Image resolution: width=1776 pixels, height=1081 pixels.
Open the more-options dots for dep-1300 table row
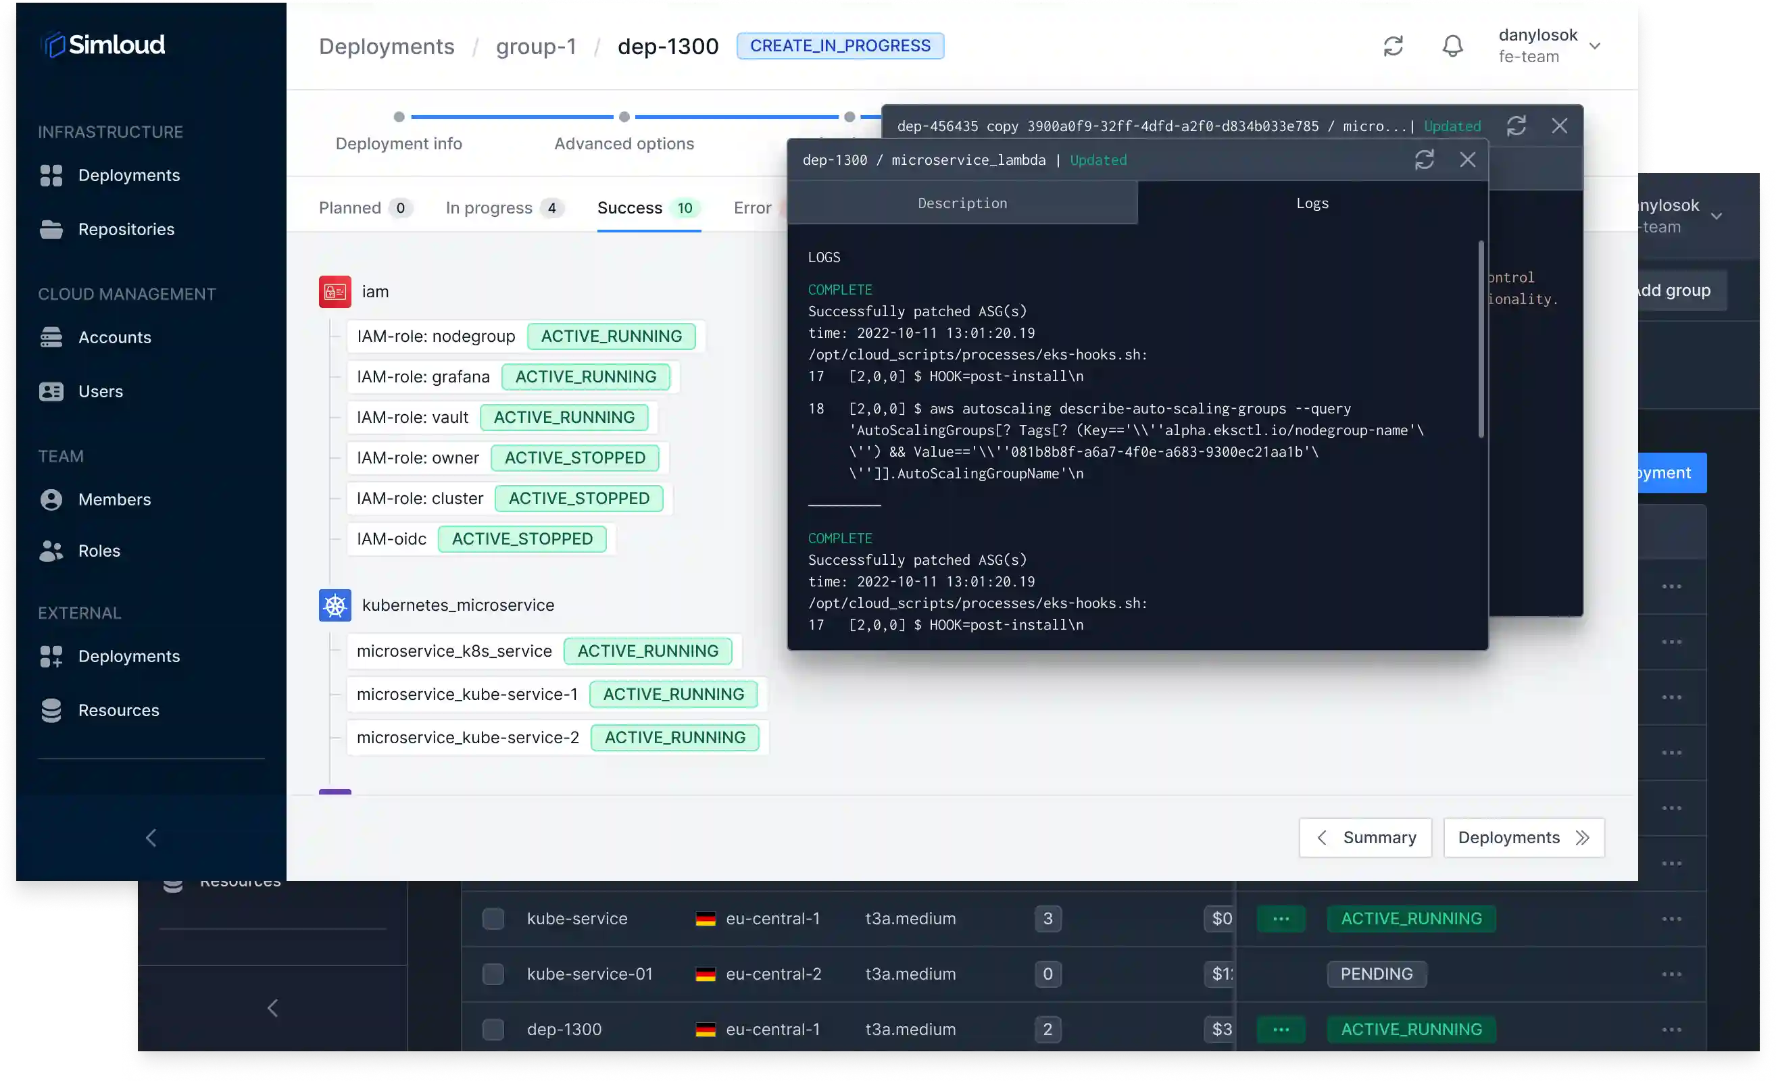(1671, 1029)
